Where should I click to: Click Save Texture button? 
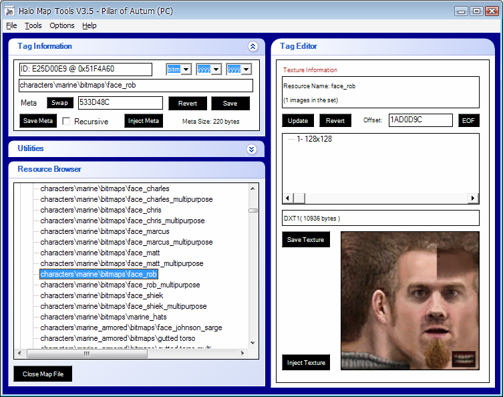305,240
